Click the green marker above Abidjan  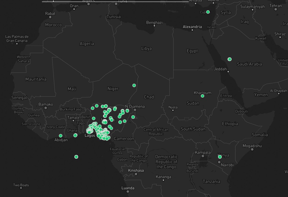click(60, 136)
